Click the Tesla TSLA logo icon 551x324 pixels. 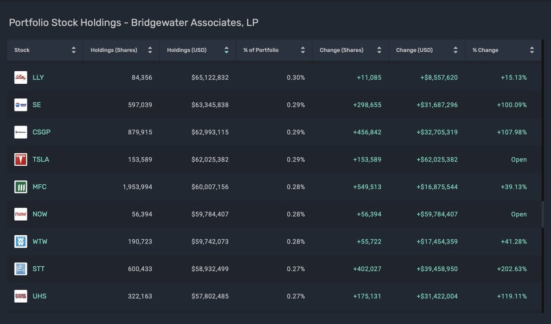[x=21, y=160]
